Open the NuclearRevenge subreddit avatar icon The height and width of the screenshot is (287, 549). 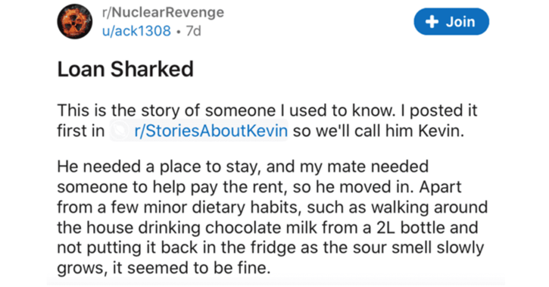point(75,21)
